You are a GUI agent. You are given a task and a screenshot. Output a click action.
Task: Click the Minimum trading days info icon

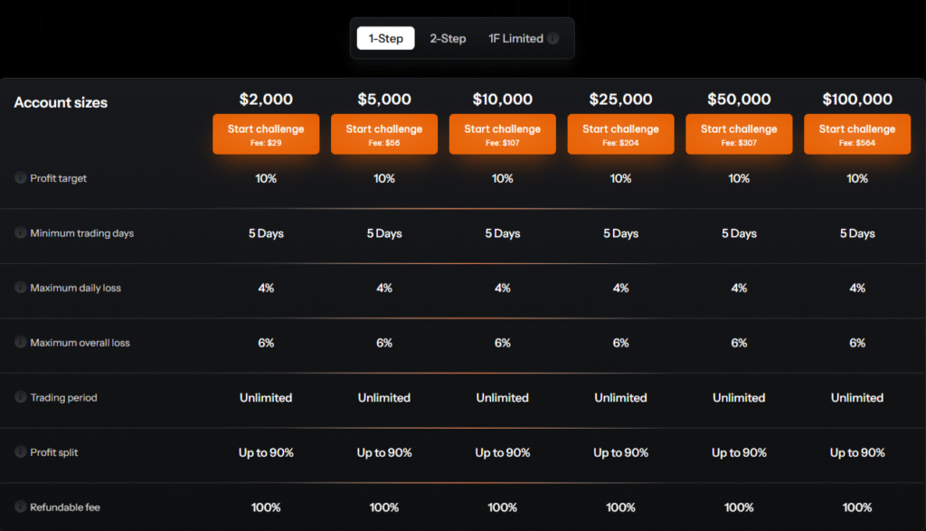coord(20,233)
